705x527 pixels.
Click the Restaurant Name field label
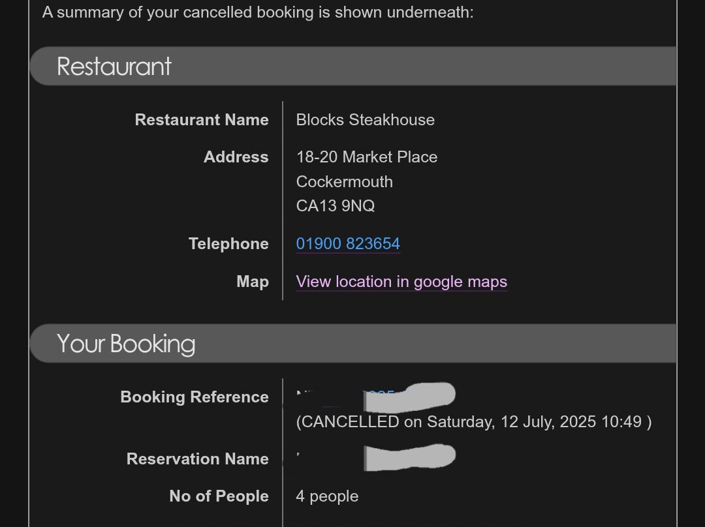[202, 120]
